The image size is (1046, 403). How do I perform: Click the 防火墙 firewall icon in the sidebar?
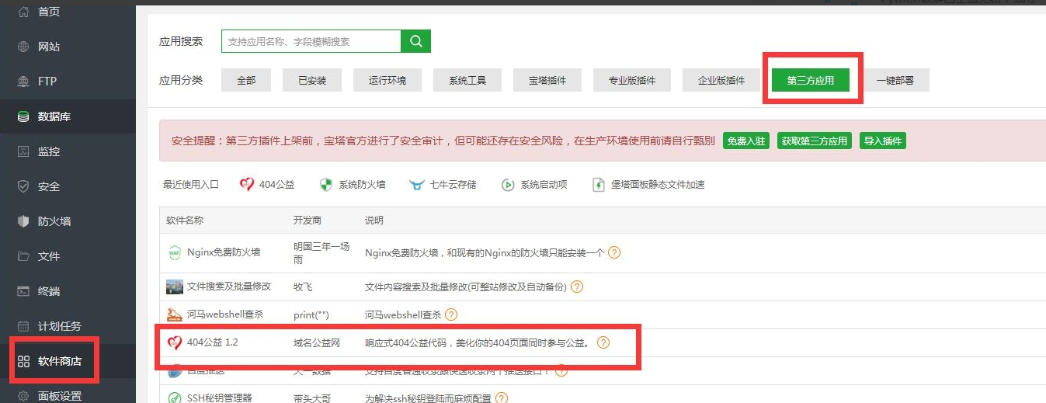coord(23,221)
